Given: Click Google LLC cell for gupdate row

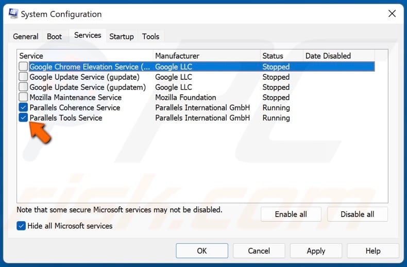Looking at the screenshot, I should coord(174,77).
